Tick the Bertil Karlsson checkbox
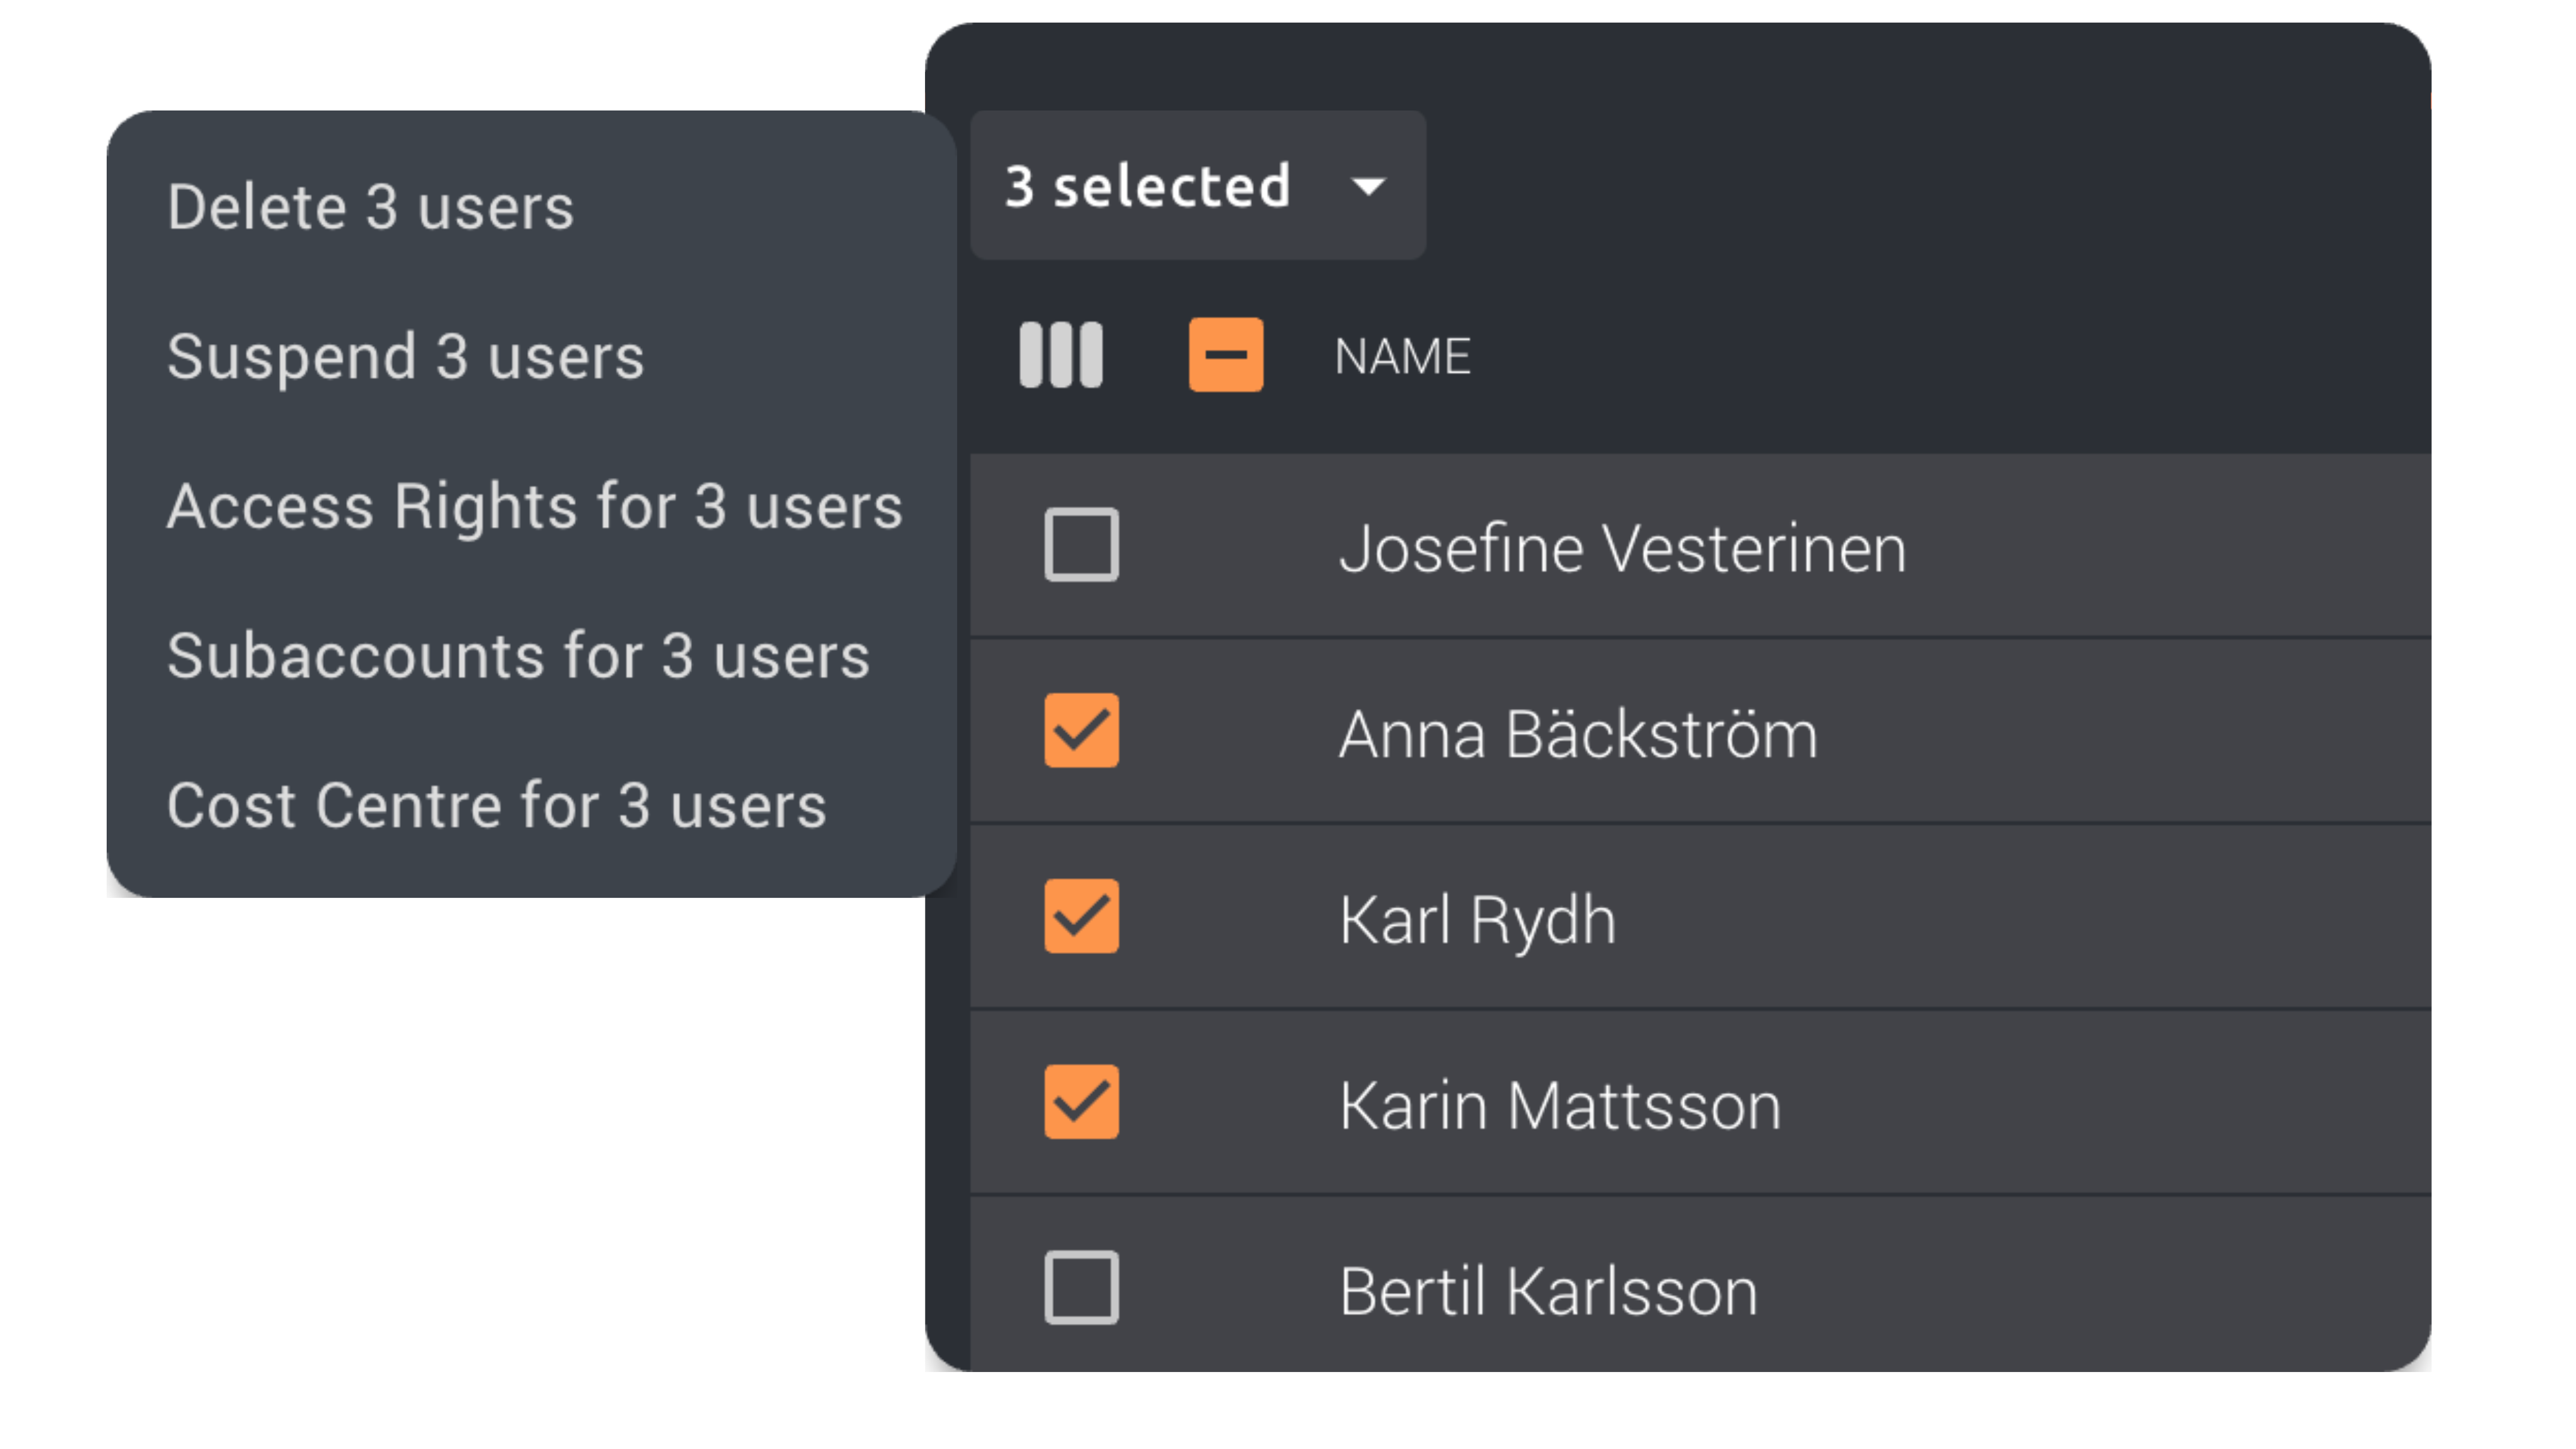The image size is (2576, 1449). (1081, 1288)
